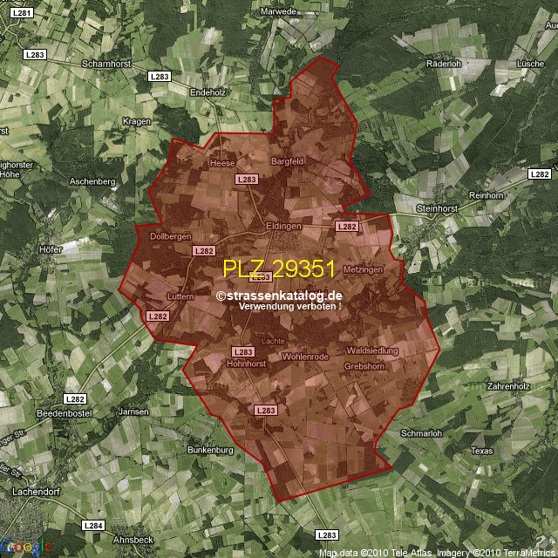558x558 pixels.
Task: Click the strassenkatalog.de watermark text
Action: coord(279,296)
